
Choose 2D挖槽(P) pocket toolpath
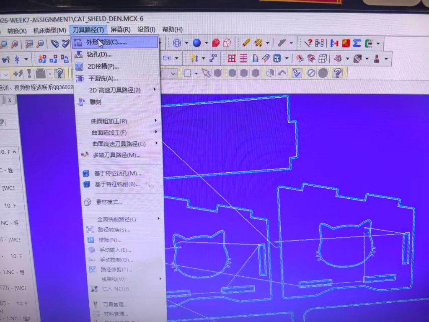(x=116, y=67)
